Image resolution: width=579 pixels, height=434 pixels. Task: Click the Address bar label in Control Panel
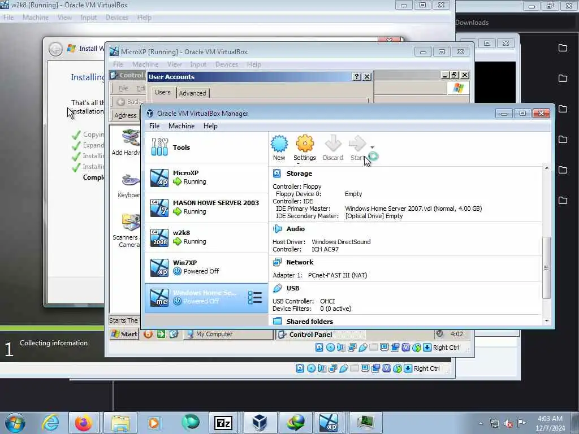[125, 115]
